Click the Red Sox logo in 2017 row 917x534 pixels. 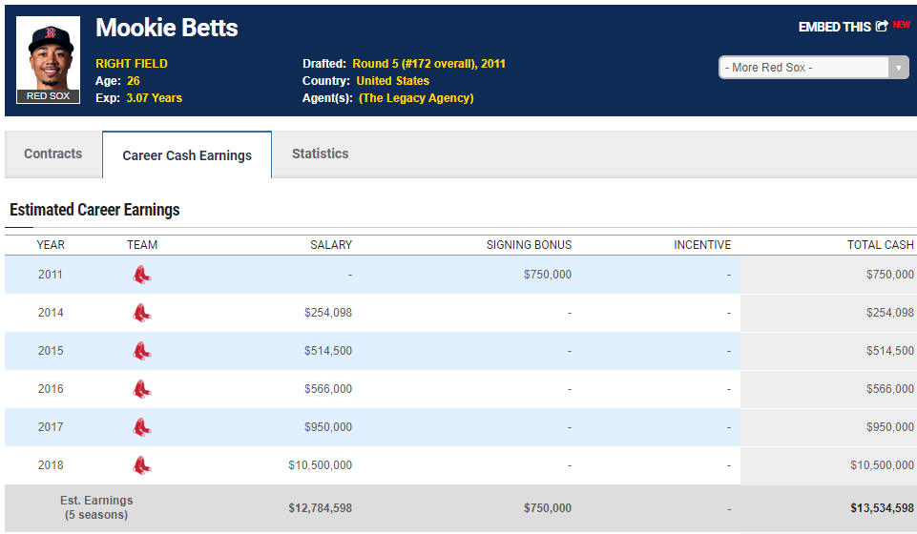(x=141, y=427)
